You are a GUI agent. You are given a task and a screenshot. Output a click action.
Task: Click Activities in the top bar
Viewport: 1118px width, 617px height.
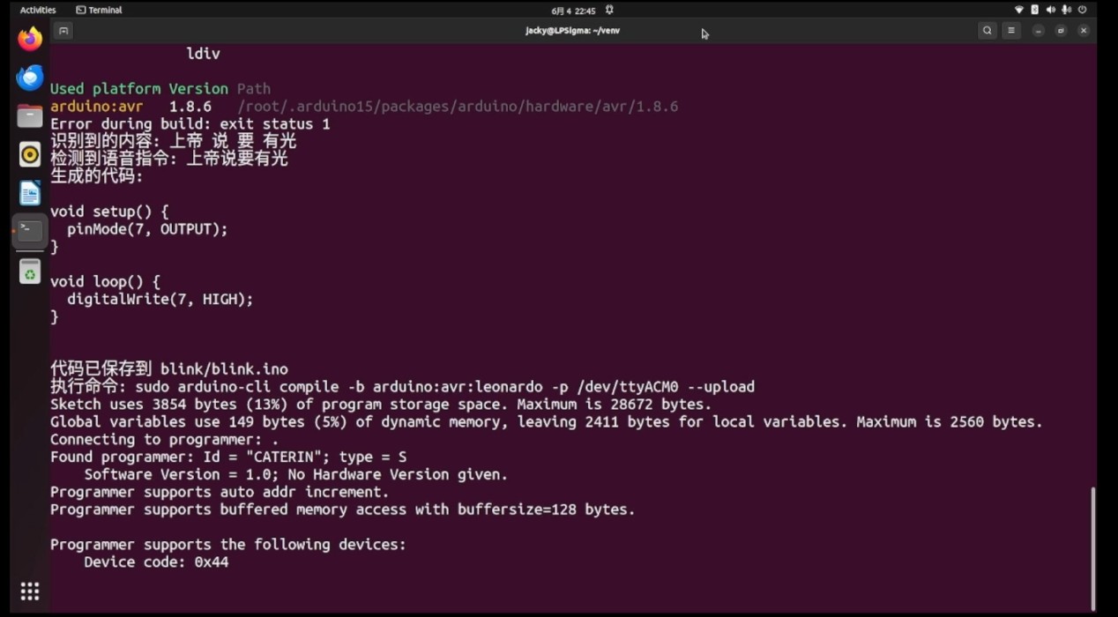[36, 10]
